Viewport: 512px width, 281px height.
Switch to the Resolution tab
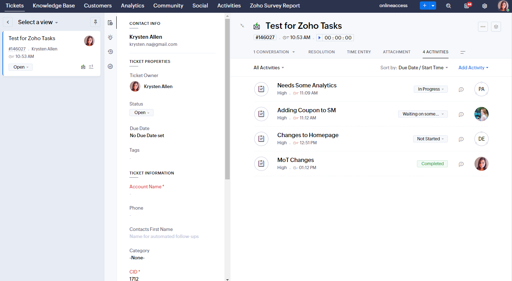click(321, 52)
